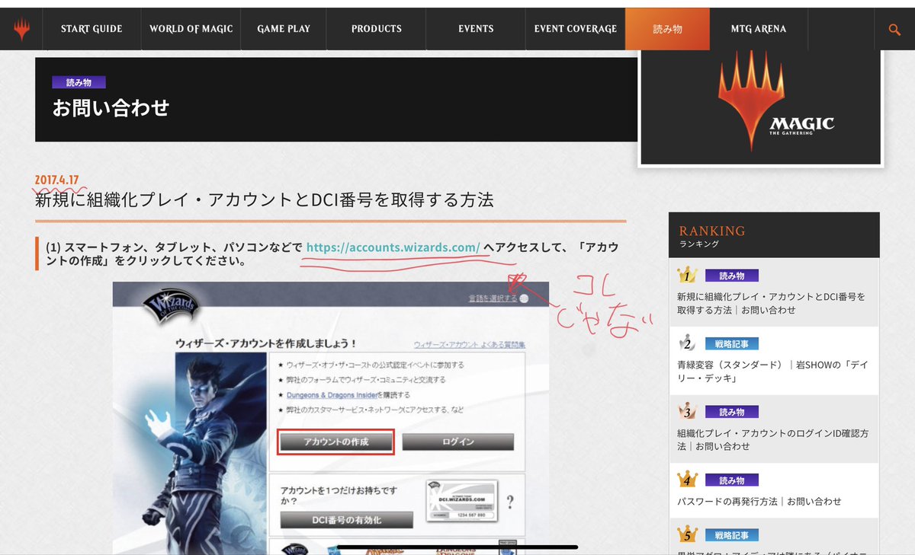Click the rank 3 crown icon
Viewport: 915px width, 555px height.
coord(688,411)
